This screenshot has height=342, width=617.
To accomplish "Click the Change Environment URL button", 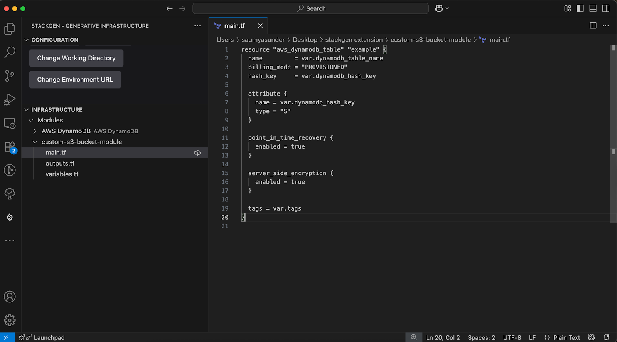I will [x=75, y=80].
